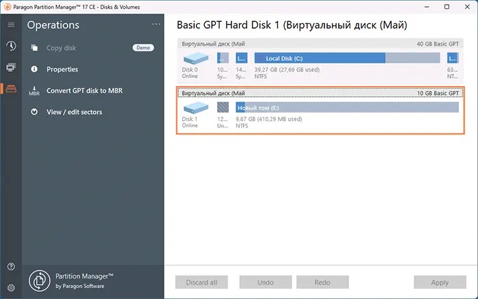478x299 pixels.
Task: Maximize the Paragon Partition Manager window
Action: pyautogui.click(x=447, y=7)
